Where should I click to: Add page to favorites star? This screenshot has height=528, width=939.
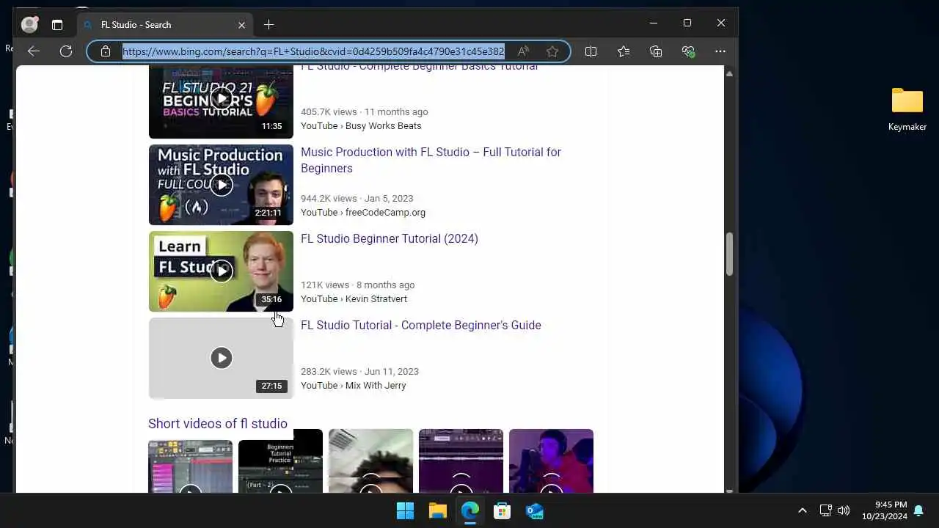552,51
